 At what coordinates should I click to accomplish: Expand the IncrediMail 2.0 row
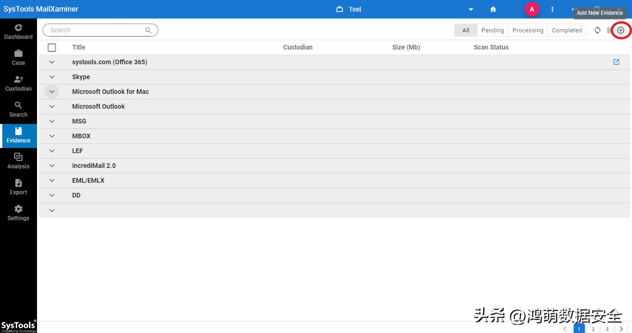click(52, 166)
